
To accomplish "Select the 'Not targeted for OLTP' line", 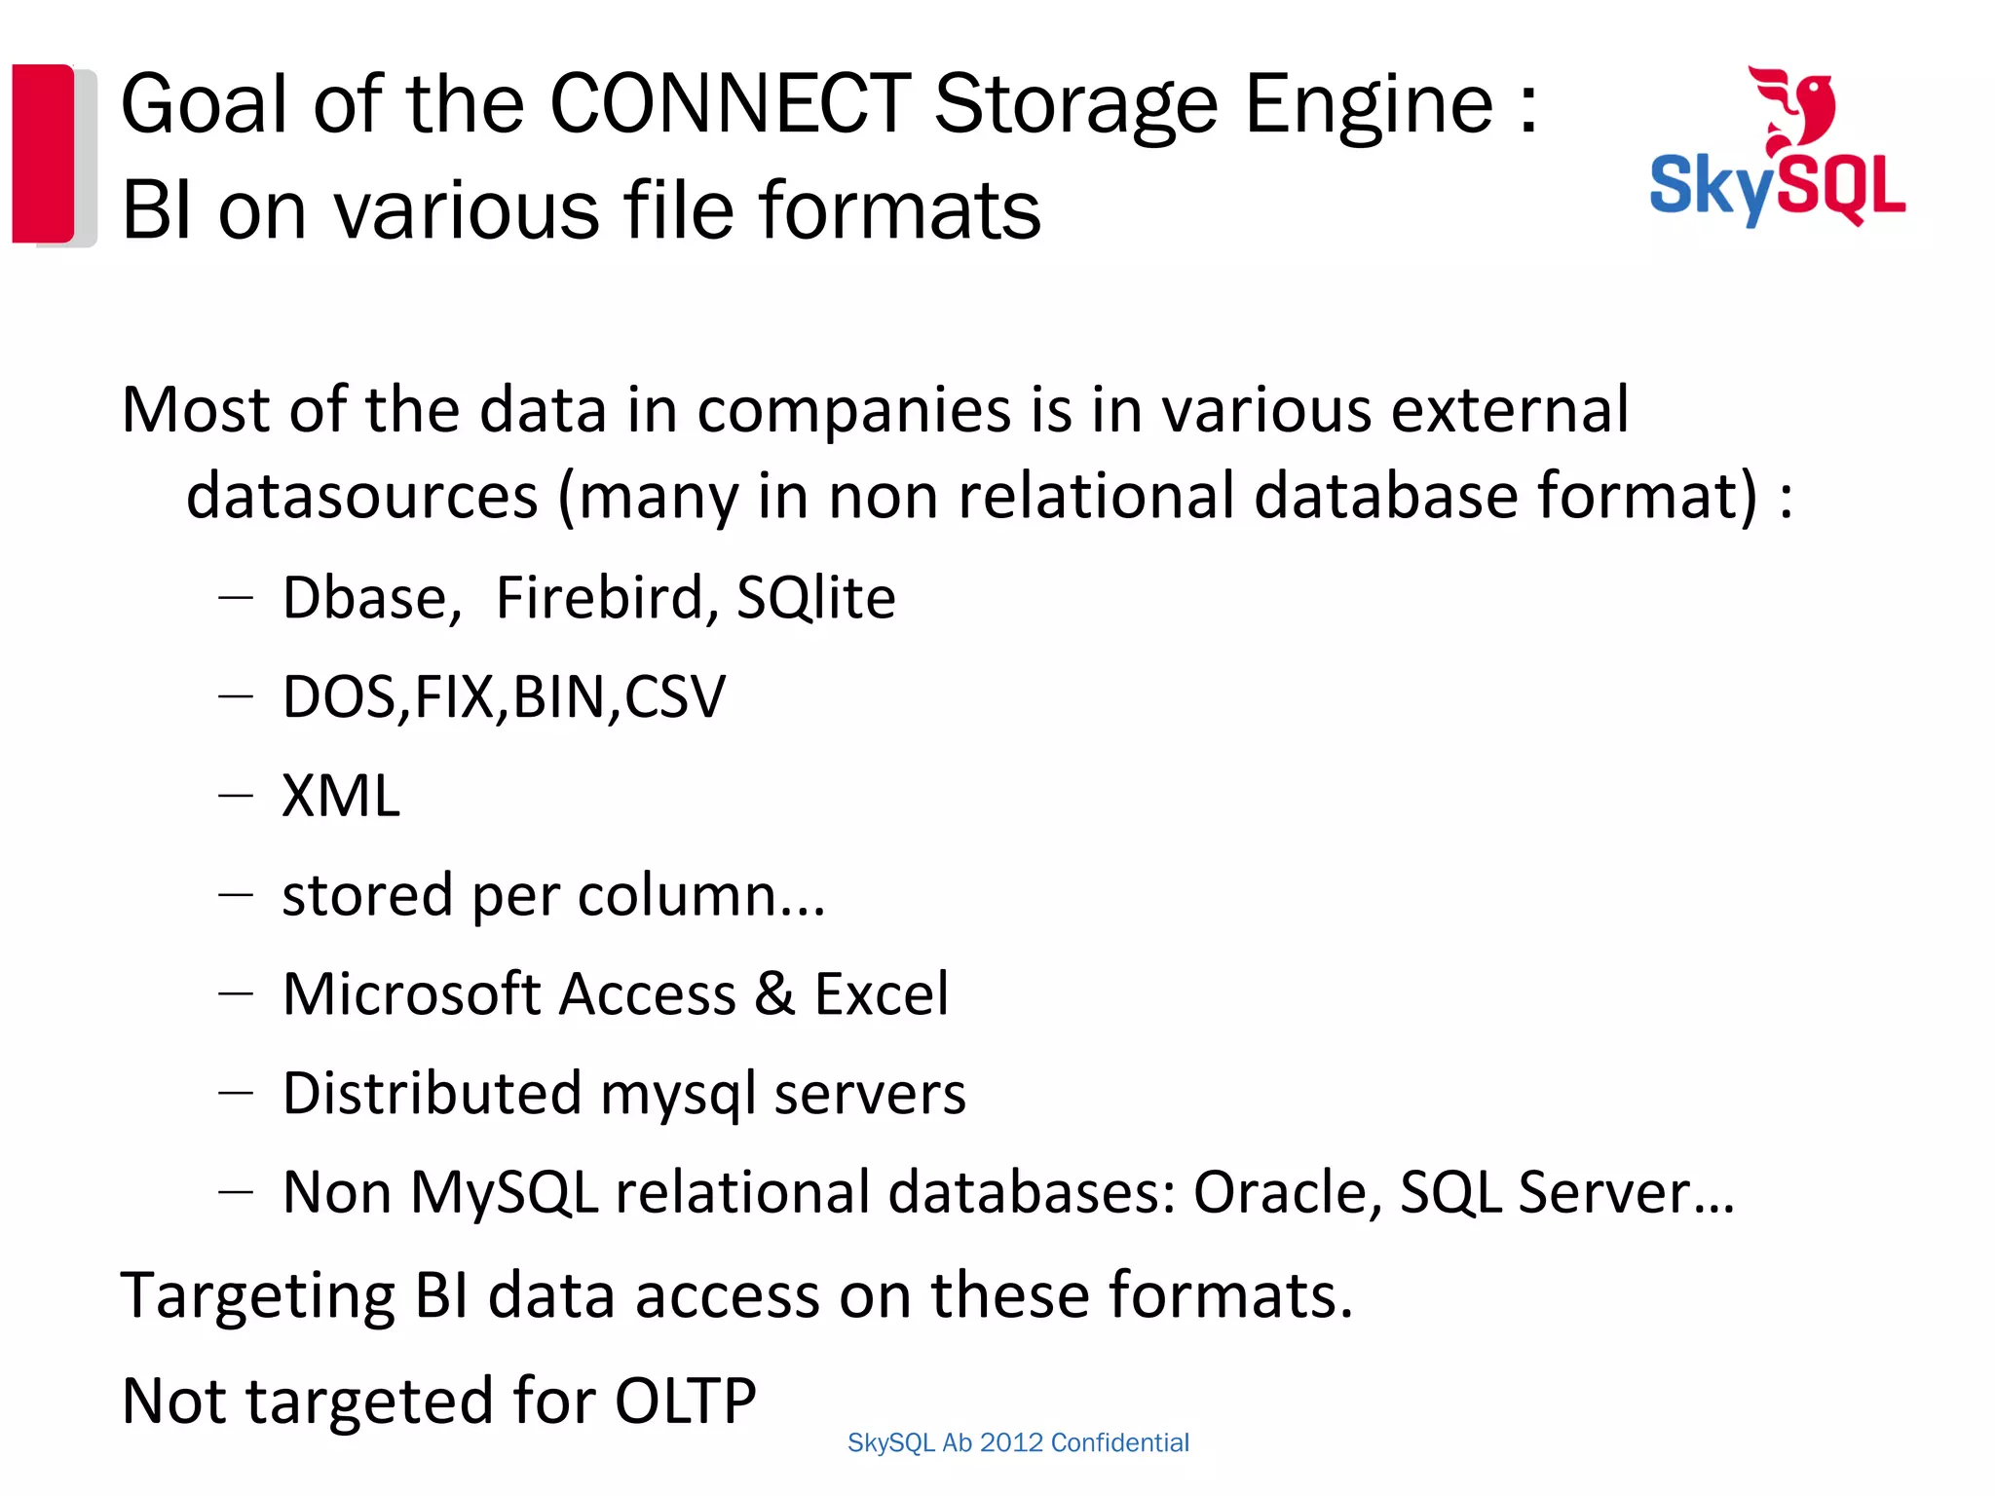I will pos(438,1401).
